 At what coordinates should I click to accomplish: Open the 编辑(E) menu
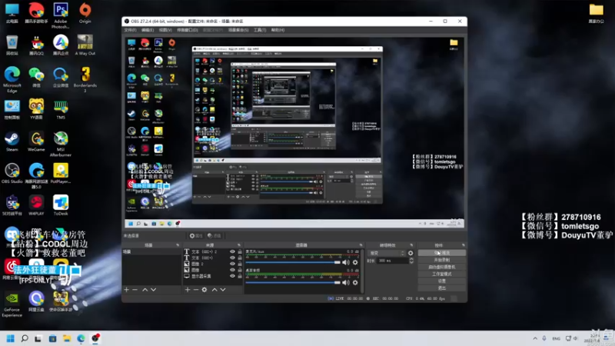148,30
